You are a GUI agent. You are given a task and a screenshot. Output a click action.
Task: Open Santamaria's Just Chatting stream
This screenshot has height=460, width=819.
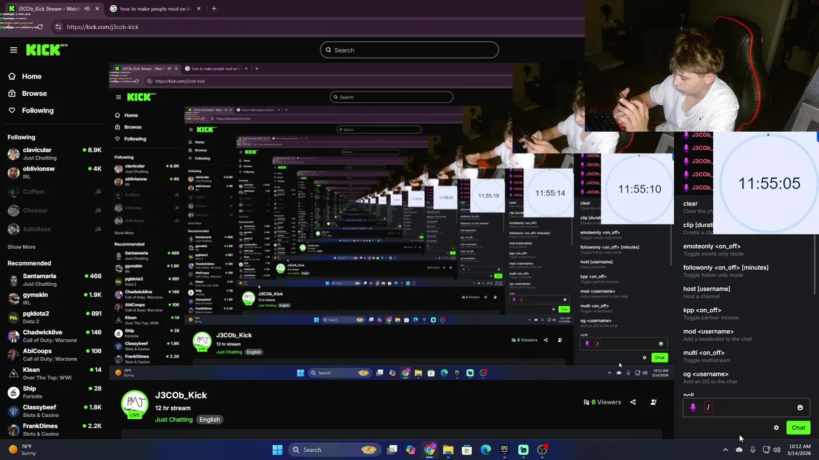point(54,280)
